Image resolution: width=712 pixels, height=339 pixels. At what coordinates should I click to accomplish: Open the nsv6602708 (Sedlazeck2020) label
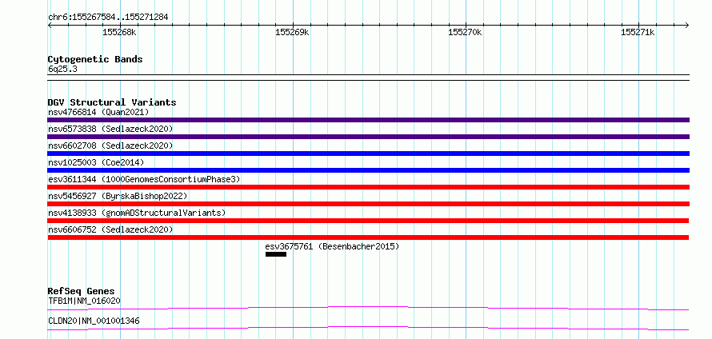pos(110,146)
